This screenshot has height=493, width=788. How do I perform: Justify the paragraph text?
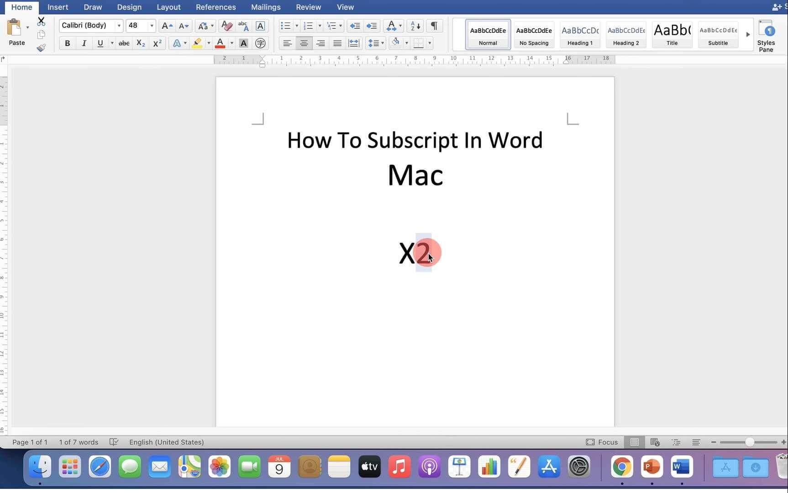coord(337,43)
